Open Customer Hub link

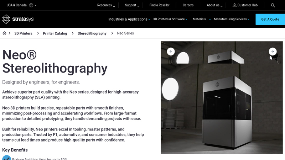245,5
